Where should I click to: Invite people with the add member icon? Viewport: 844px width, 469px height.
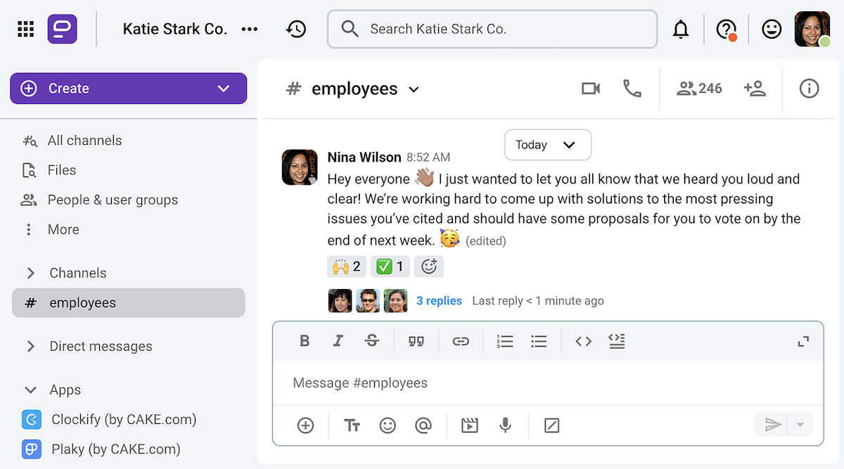coord(755,88)
